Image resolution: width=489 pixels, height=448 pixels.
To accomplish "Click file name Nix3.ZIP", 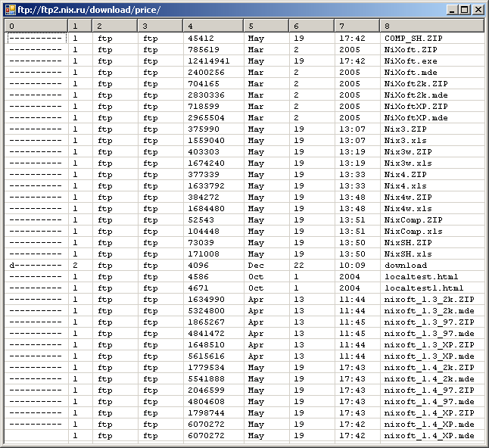I will point(405,129).
